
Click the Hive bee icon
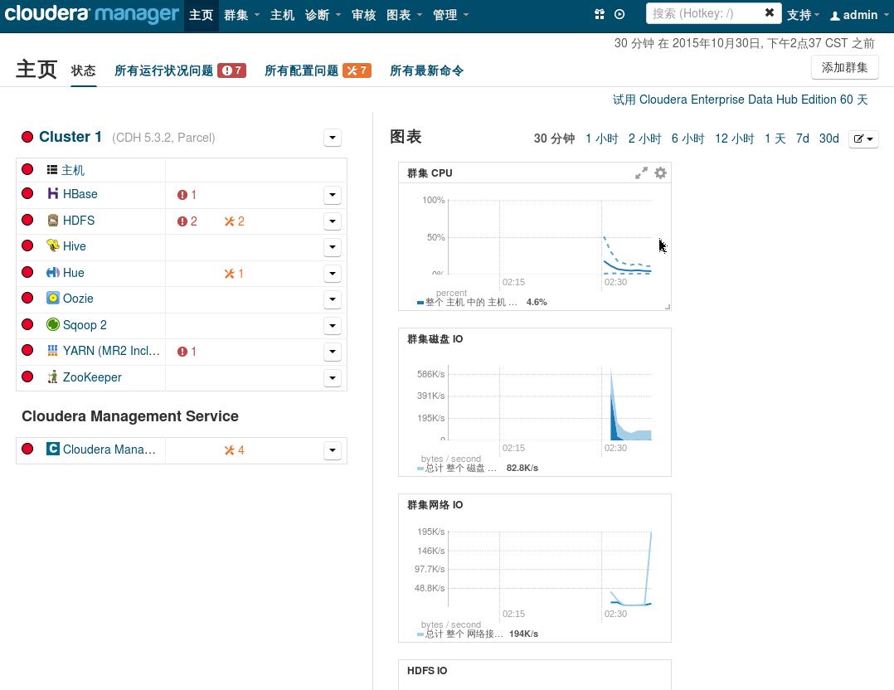53,246
